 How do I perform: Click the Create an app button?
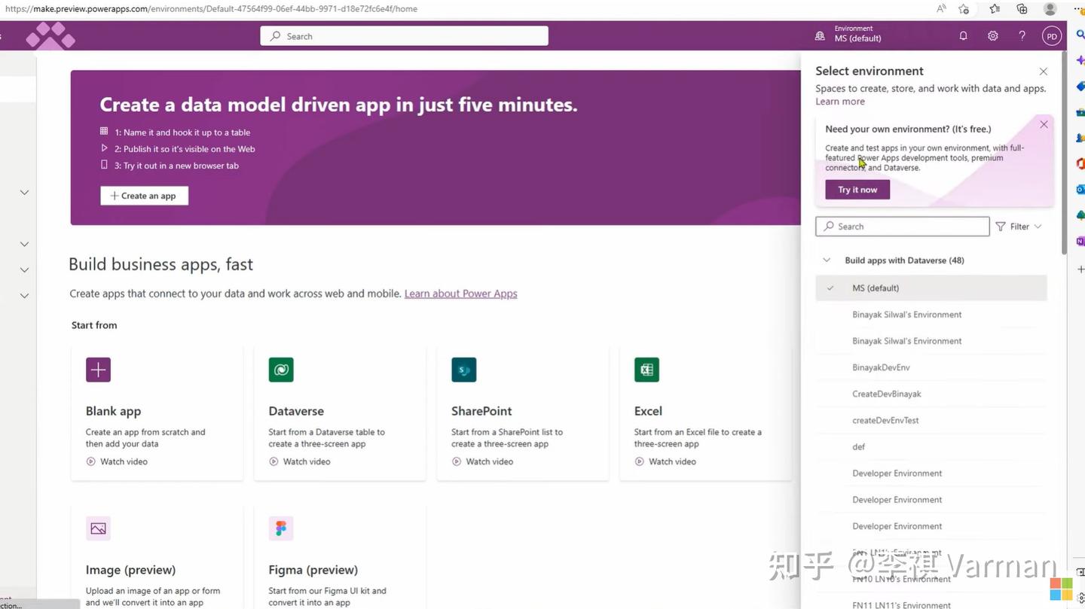(x=144, y=196)
